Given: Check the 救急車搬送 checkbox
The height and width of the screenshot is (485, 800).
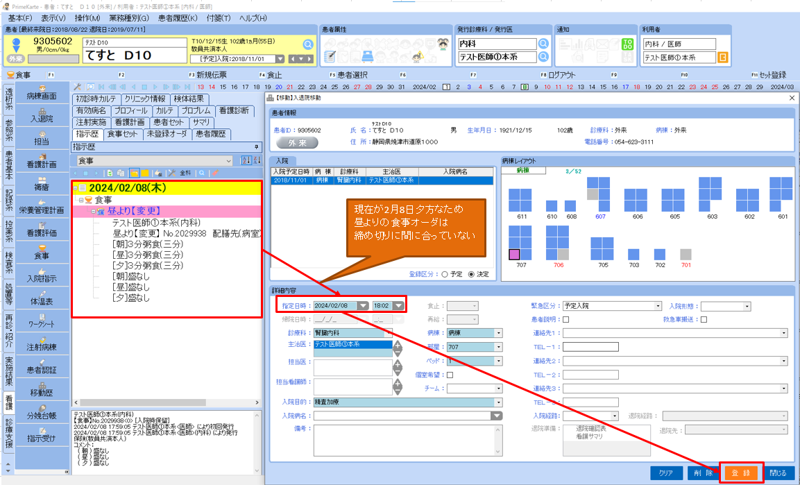Looking at the screenshot, I should pyautogui.click(x=704, y=320).
